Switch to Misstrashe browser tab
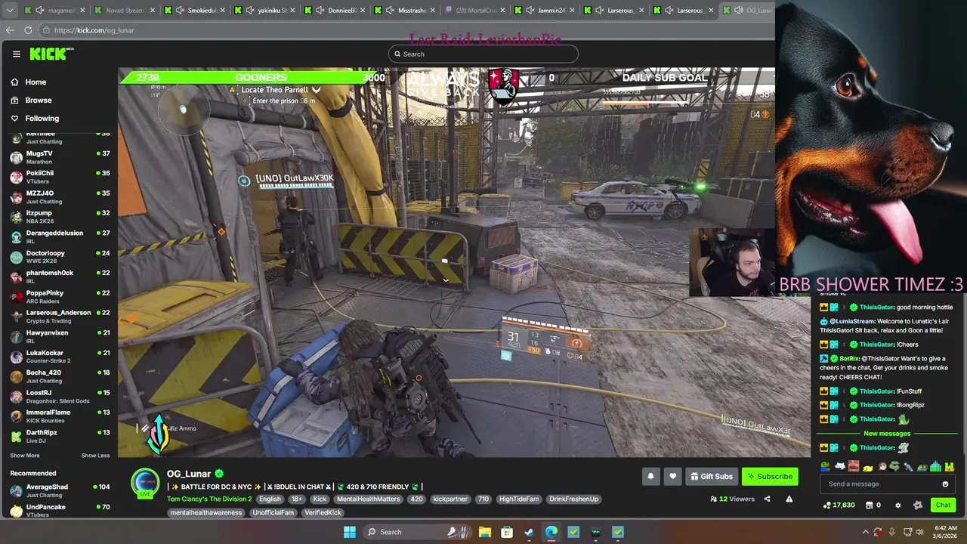The width and height of the screenshot is (967, 544). (x=406, y=11)
